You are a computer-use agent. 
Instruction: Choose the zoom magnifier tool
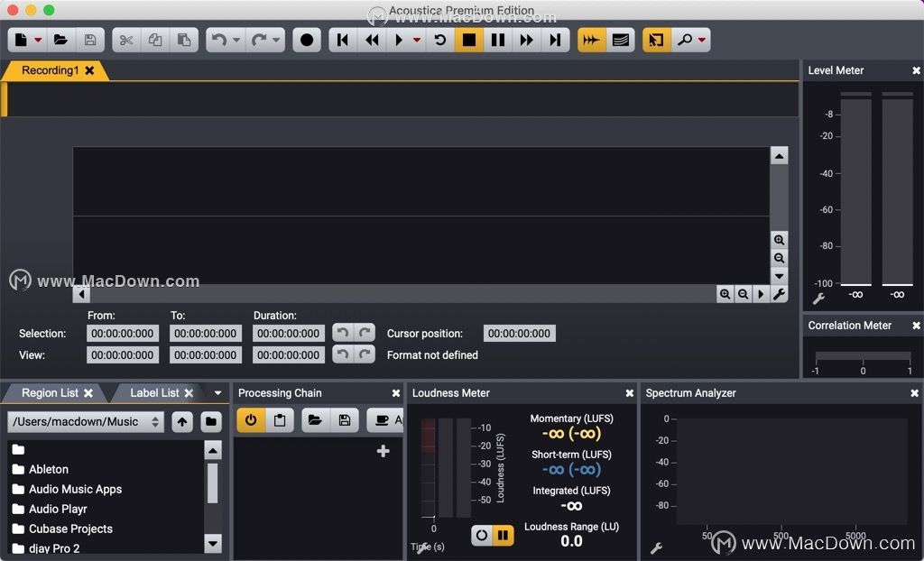[685, 40]
